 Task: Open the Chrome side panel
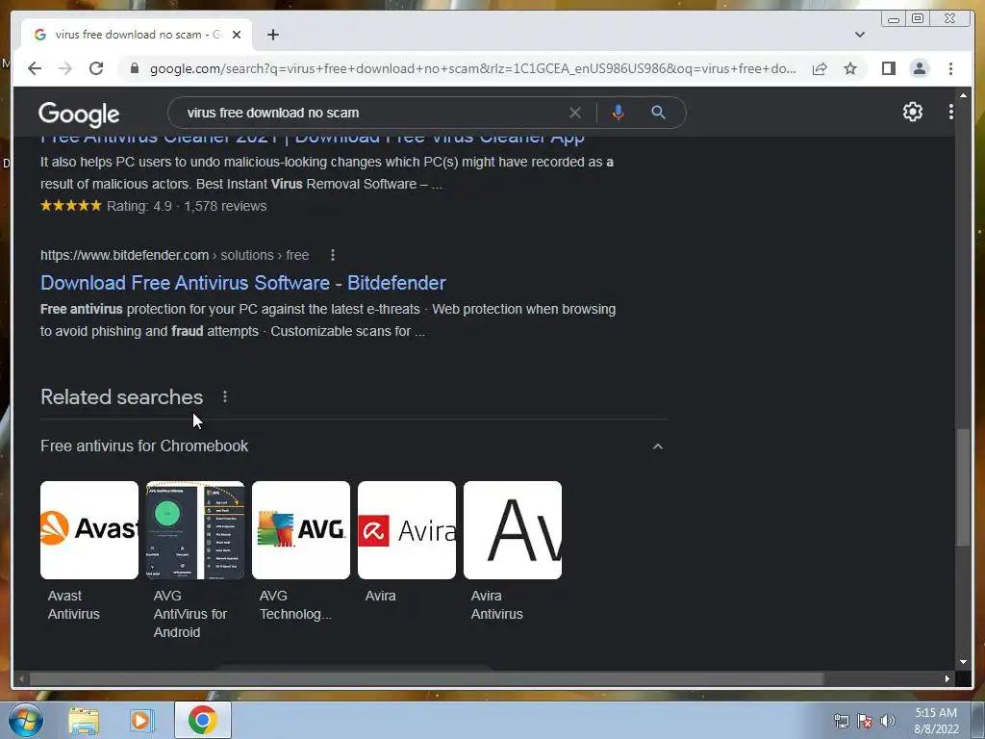tap(888, 68)
